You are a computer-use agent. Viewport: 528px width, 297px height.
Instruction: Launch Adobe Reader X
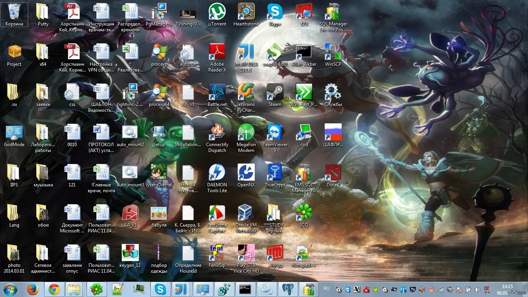coord(217,58)
